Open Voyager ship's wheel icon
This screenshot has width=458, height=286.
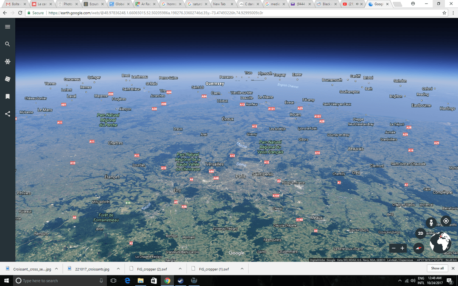tap(8, 61)
